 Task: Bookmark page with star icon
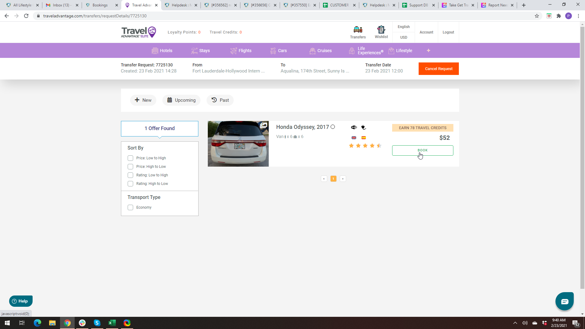(x=537, y=16)
